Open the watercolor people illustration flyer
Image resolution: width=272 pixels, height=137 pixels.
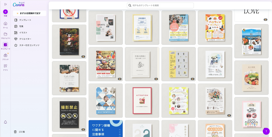[x=215, y=64]
